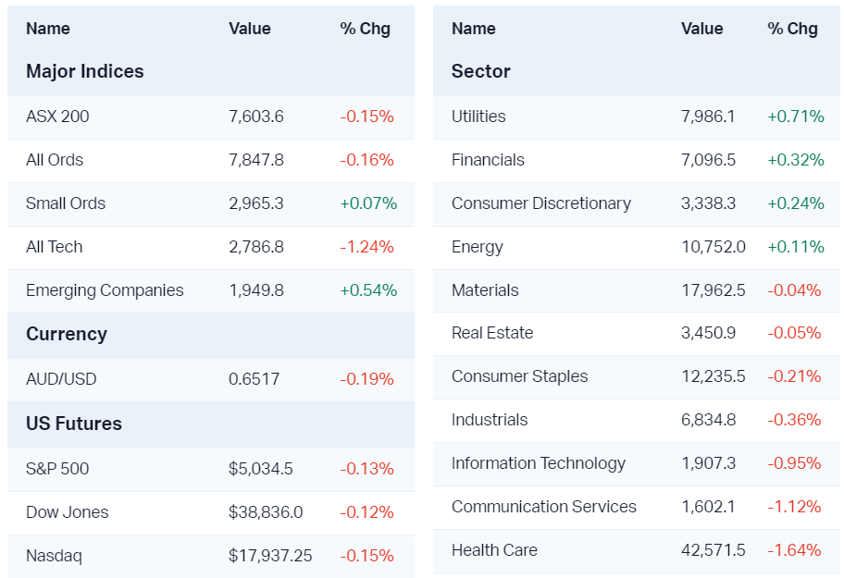Select the S&P 500 futures row
The width and height of the screenshot is (844, 578).
pos(57,469)
